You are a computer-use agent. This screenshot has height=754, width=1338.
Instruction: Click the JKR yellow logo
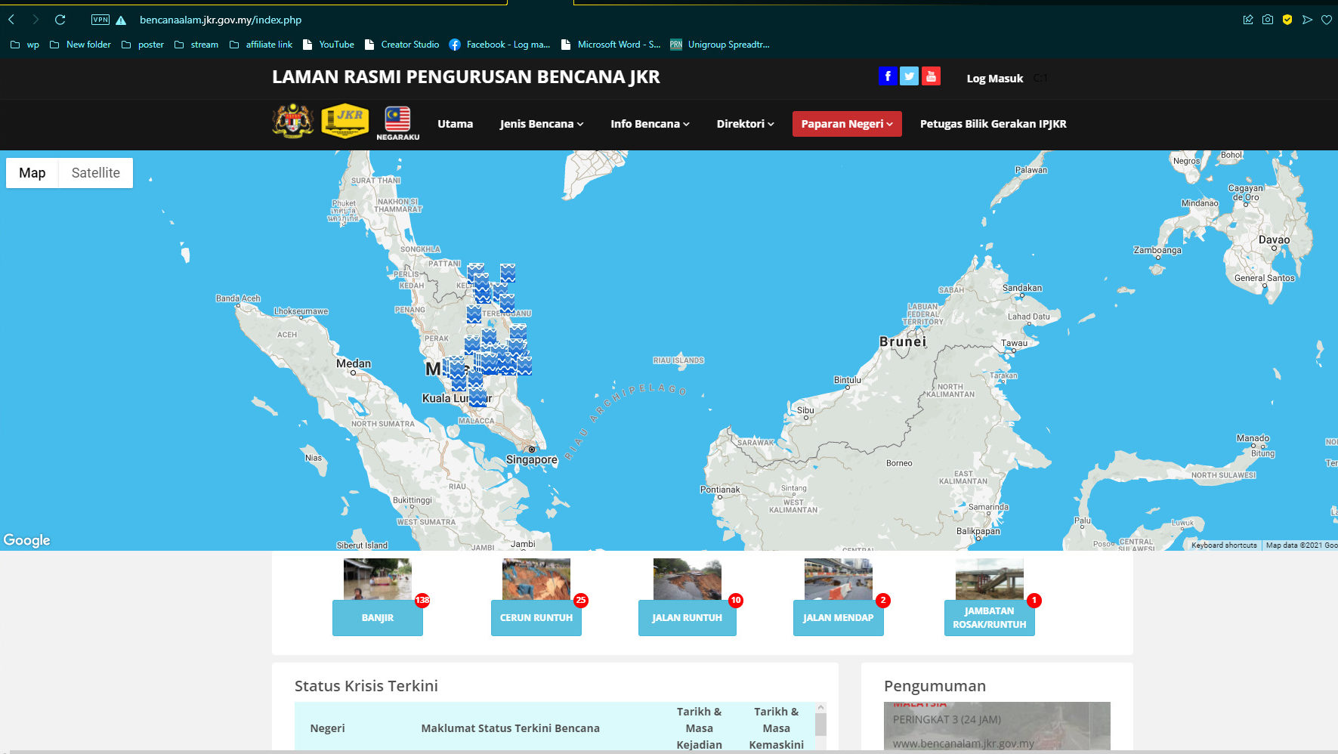tap(345, 121)
